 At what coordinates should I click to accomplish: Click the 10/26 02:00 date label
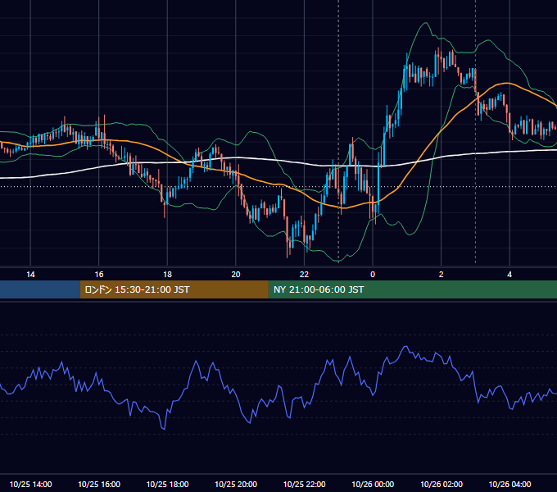[x=442, y=484]
